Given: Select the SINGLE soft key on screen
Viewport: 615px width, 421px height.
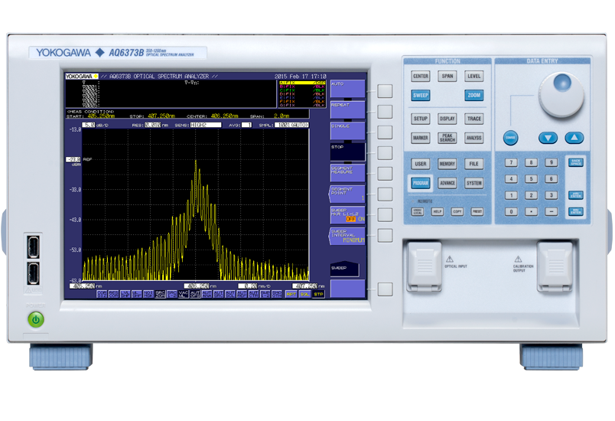Looking at the screenshot, I should [347, 131].
